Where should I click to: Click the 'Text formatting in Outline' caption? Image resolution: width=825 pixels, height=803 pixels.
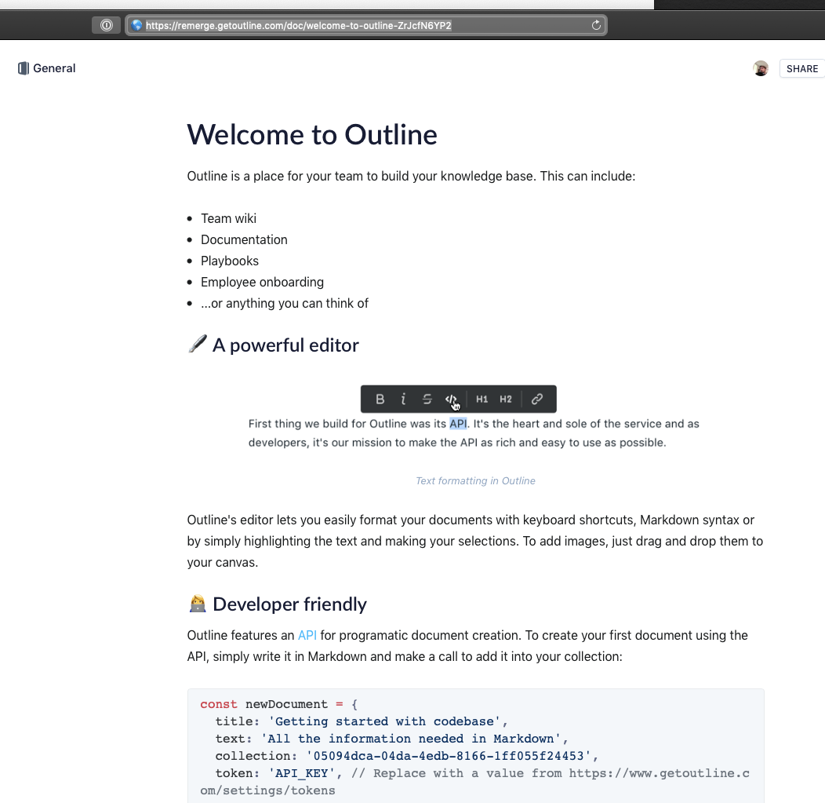click(476, 480)
